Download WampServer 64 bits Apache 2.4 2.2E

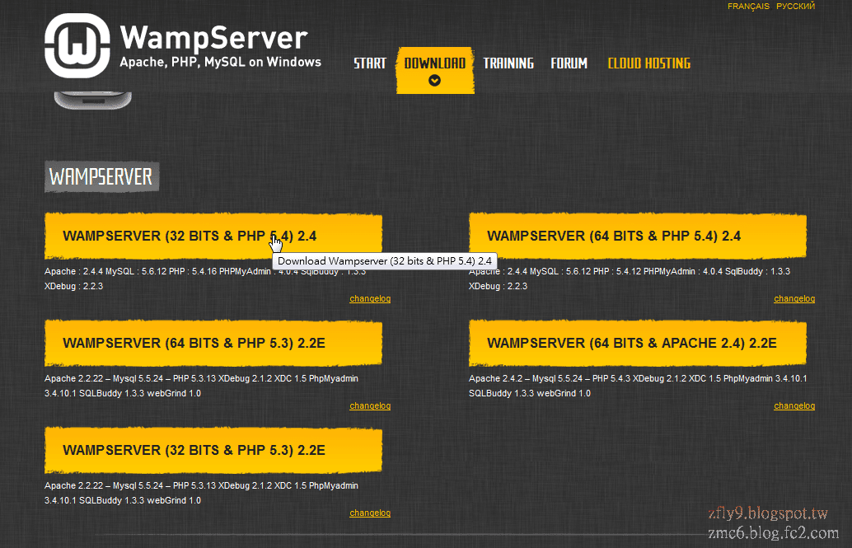tap(638, 343)
